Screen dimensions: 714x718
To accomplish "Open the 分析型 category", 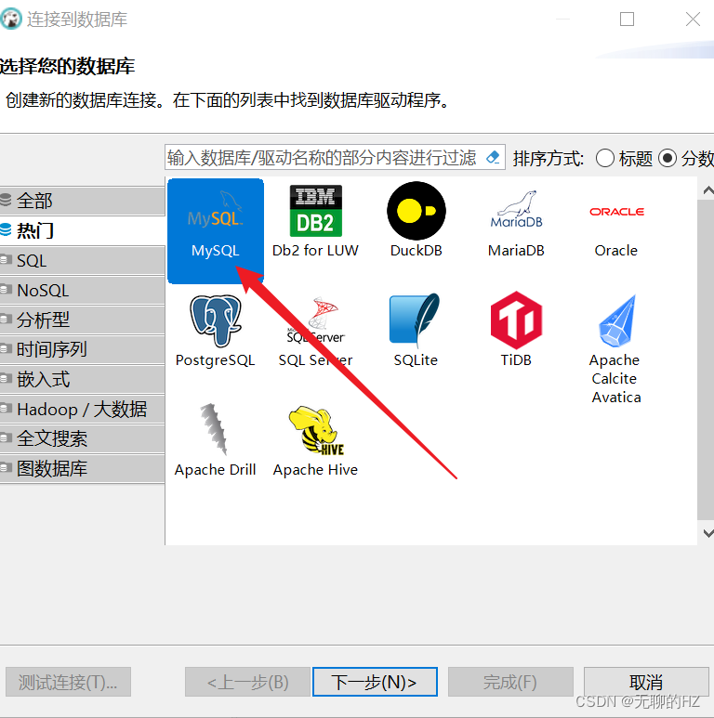I will (x=83, y=320).
